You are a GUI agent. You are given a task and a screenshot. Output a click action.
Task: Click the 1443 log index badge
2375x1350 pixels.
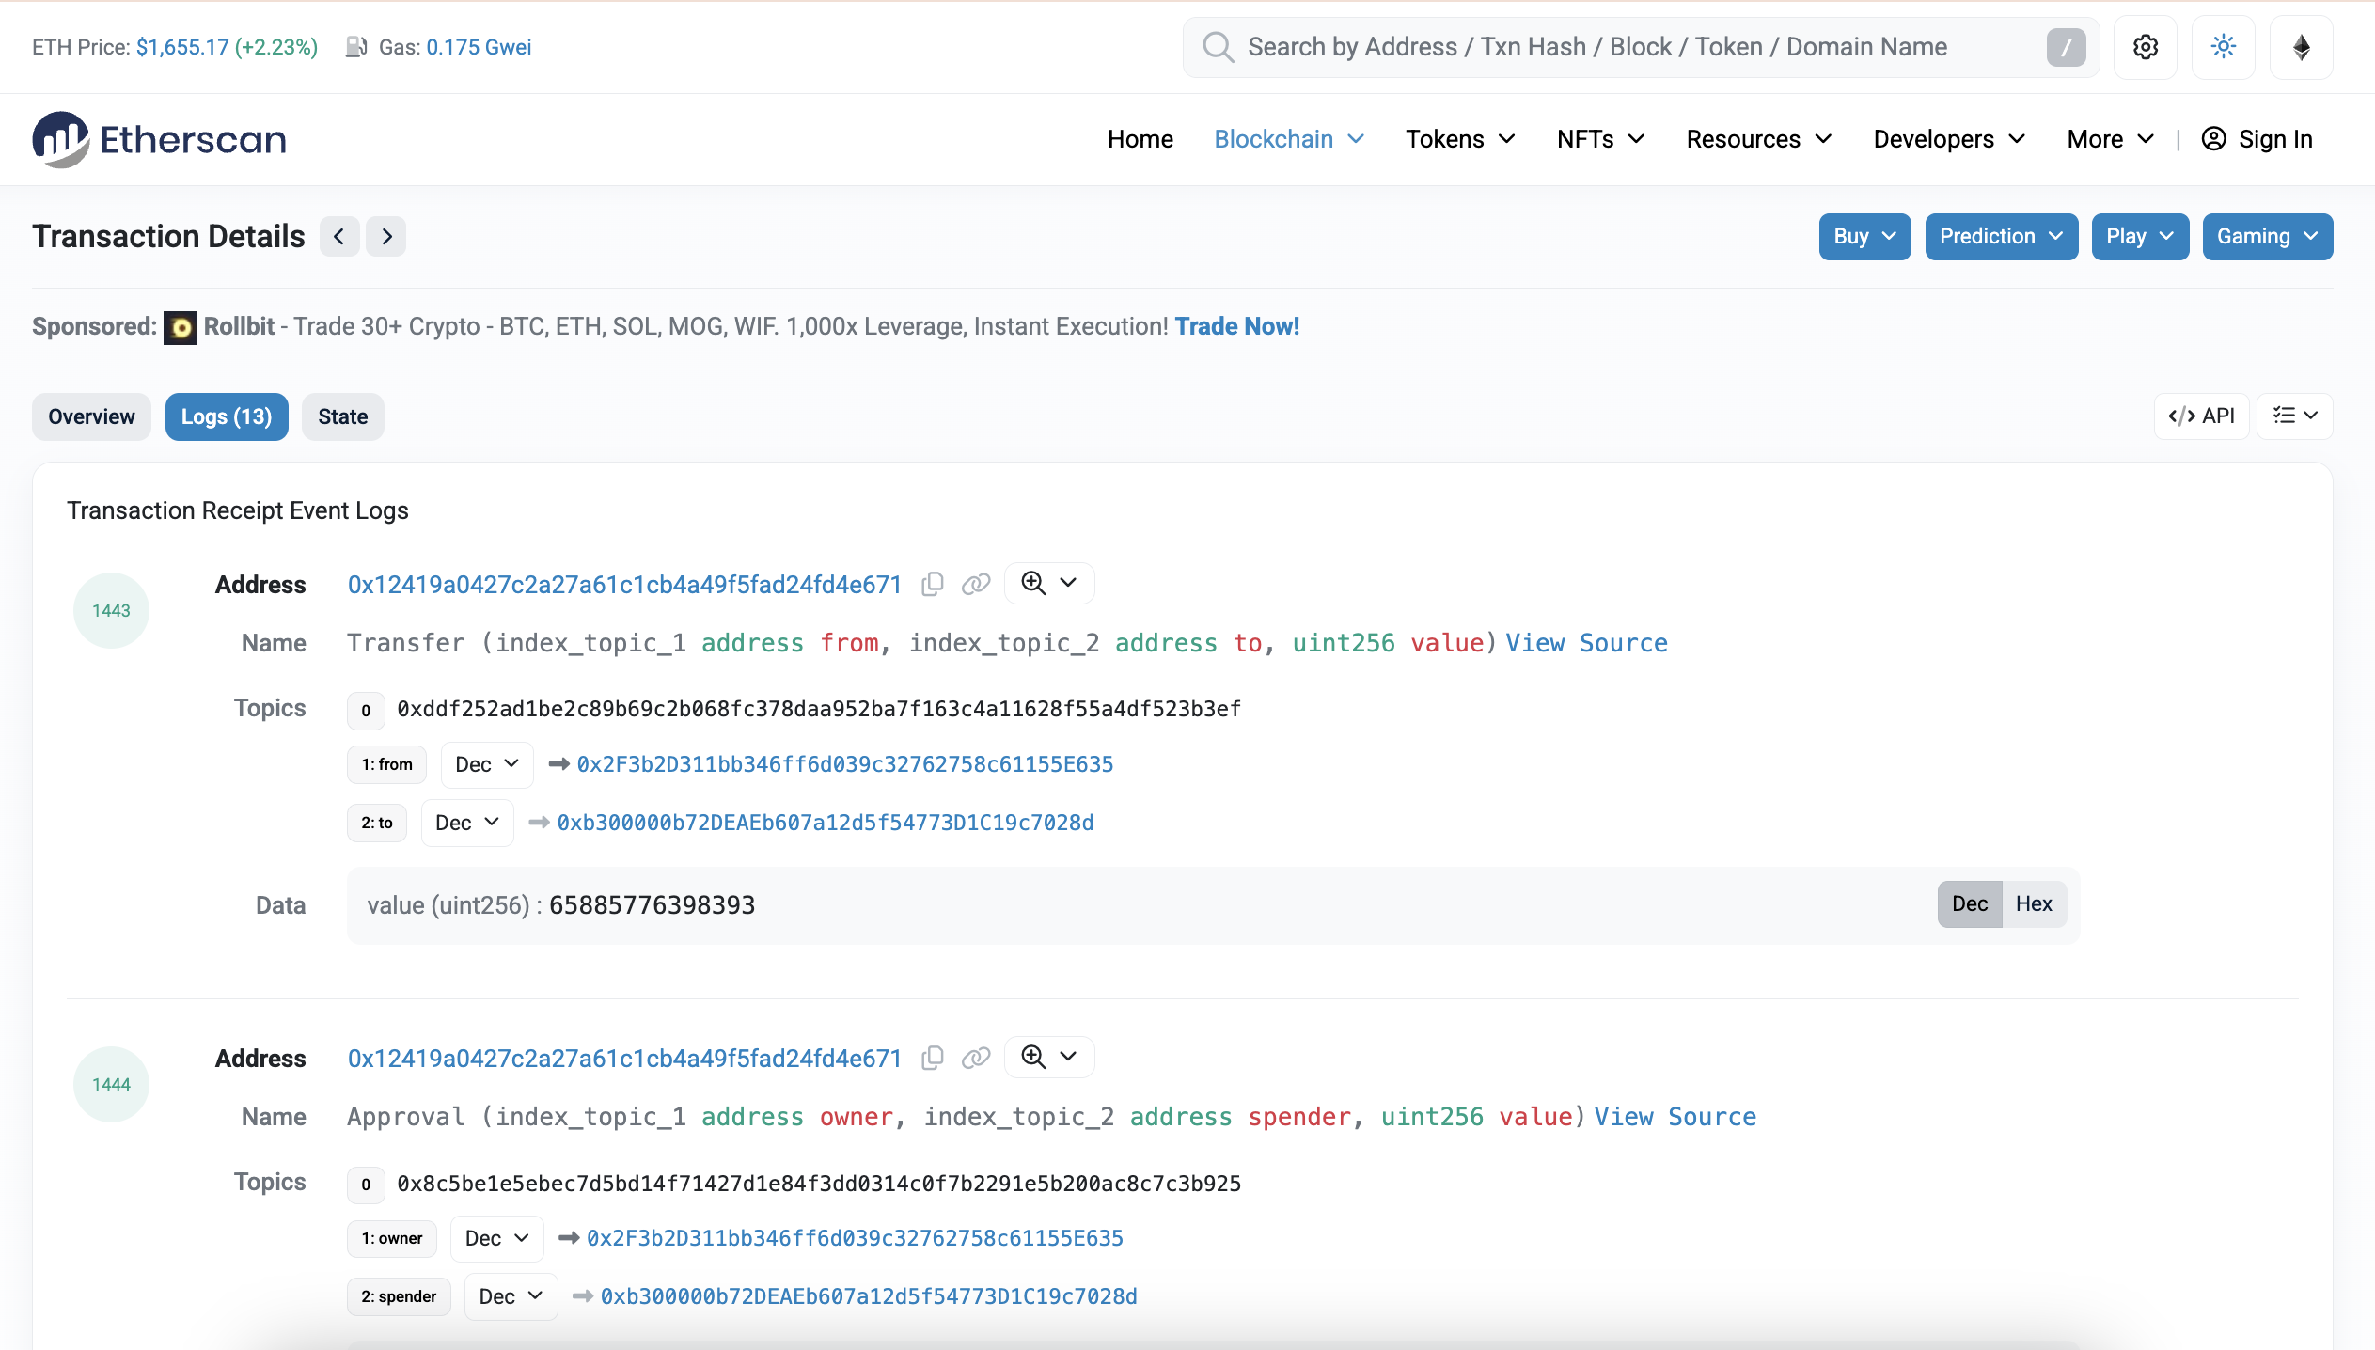[111, 610]
